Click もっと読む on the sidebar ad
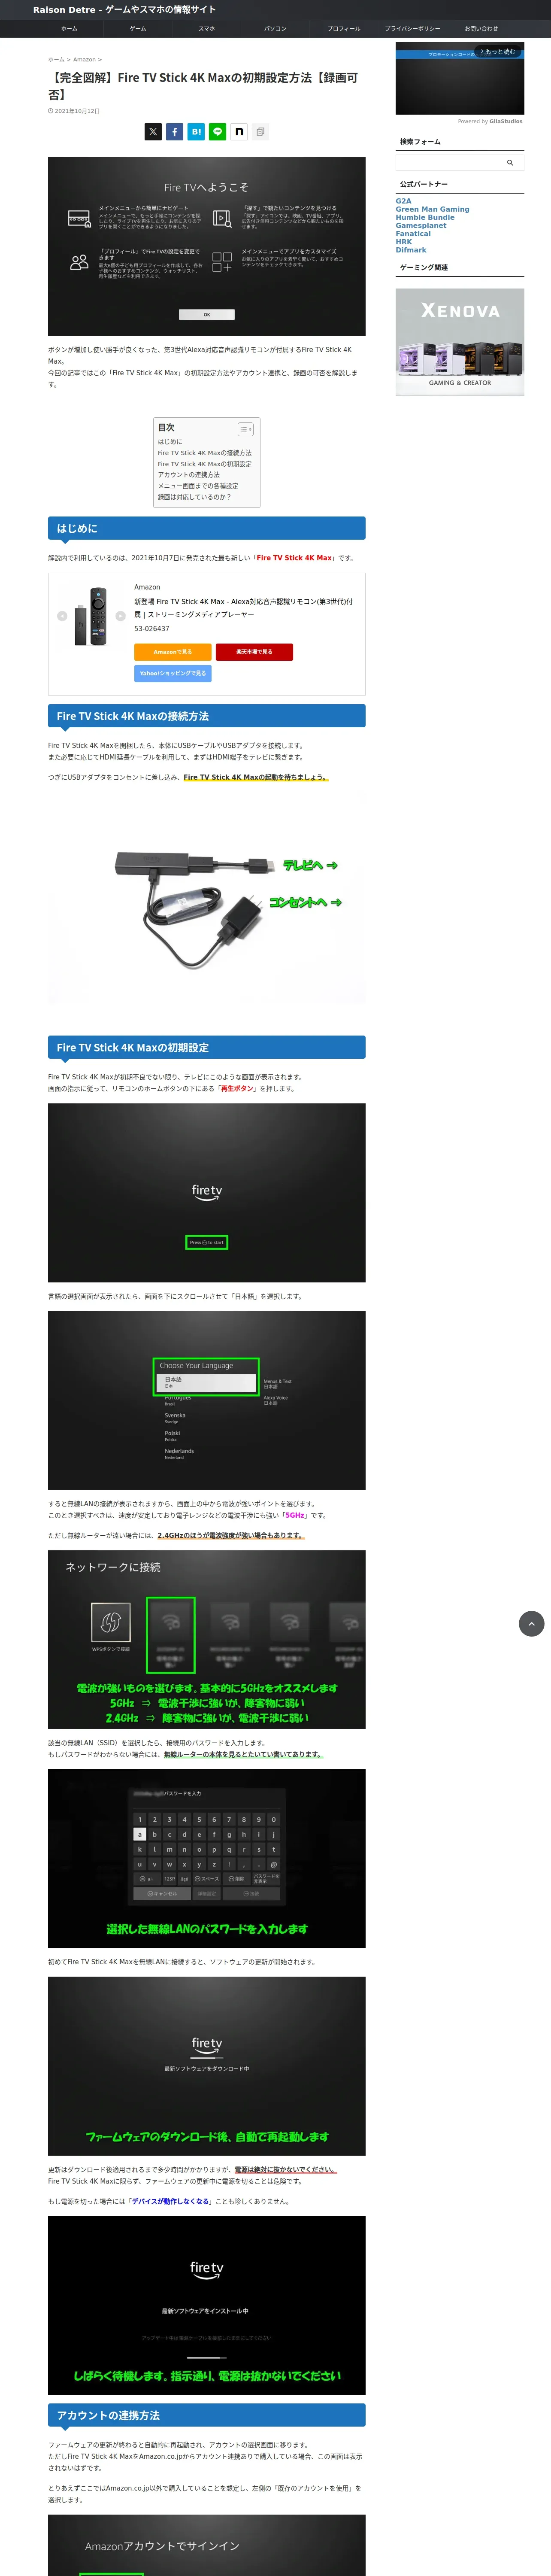Image resolution: width=551 pixels, height=2576 pixels. [497, 51]
